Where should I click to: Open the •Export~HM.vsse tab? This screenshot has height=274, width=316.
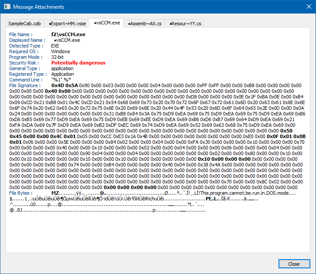pyautogui.click(x=67, y=24)
